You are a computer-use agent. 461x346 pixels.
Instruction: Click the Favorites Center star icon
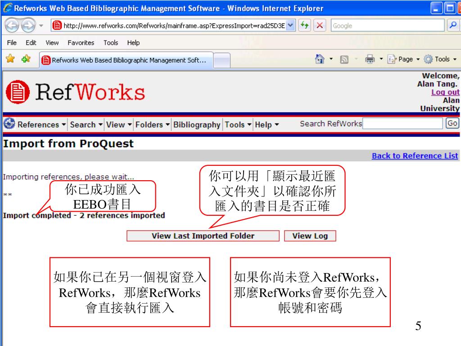click(10, 59)
